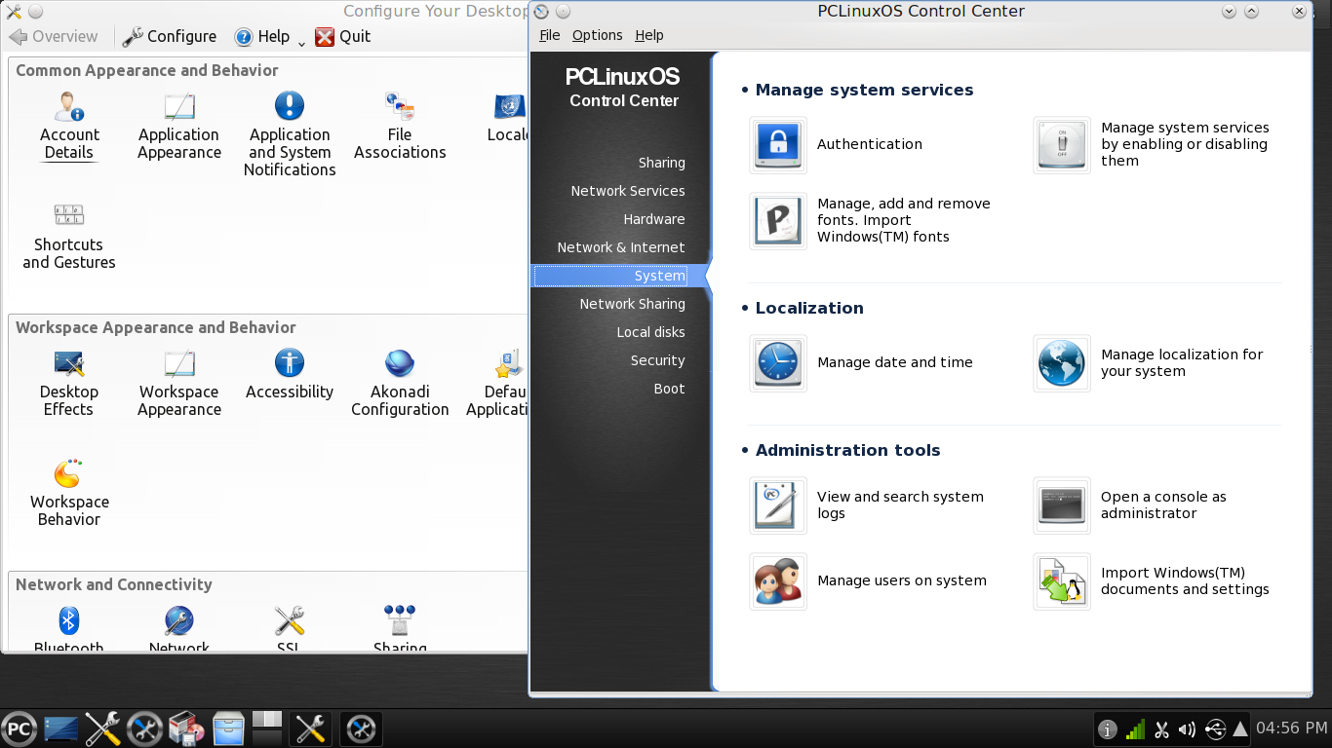The image size is (1332, 748).
Task: Open Workspace Appearance settings
Action: (179, 382)
